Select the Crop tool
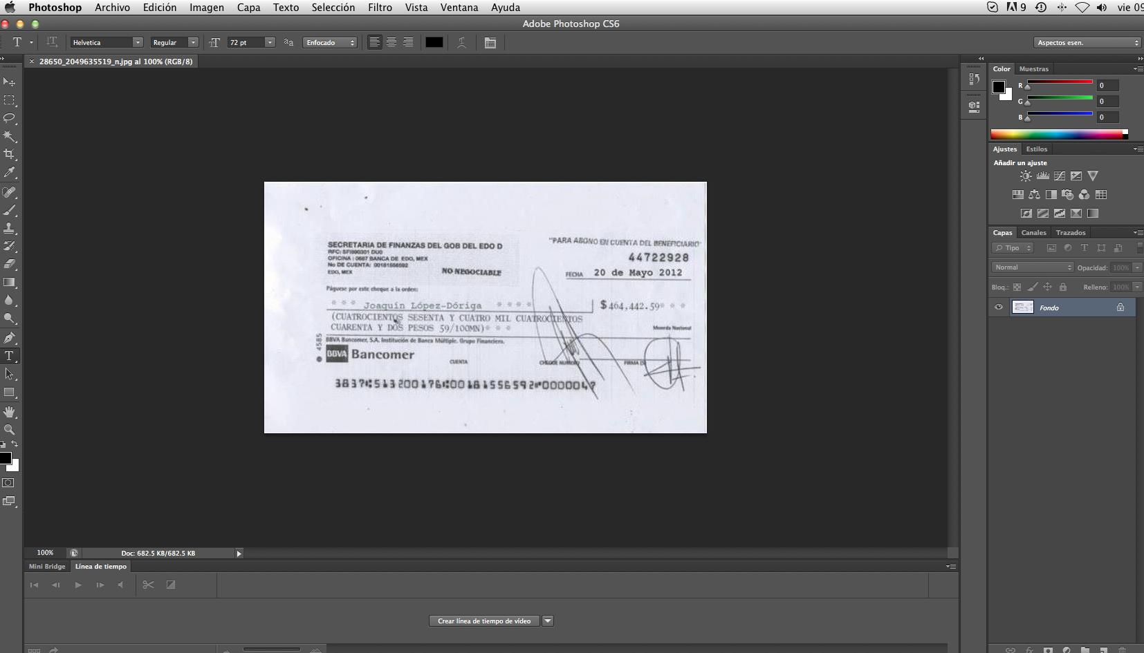This screenshot has height=653, width=1144. click(x=10, y=154)
